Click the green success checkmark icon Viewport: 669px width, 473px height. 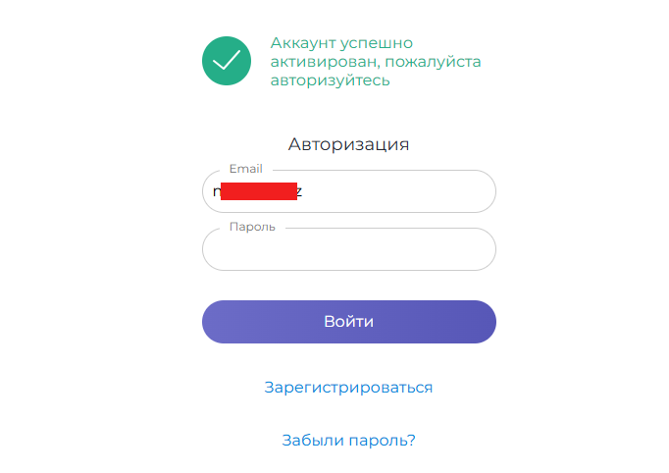click(x=227, y=60)
